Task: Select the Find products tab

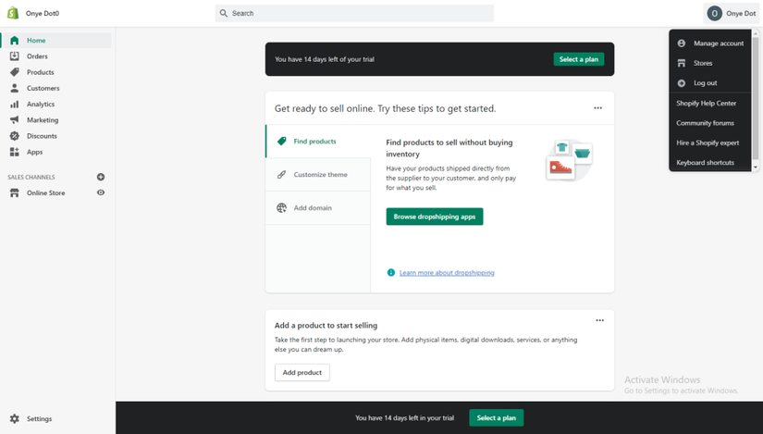Action: (318, 142)
